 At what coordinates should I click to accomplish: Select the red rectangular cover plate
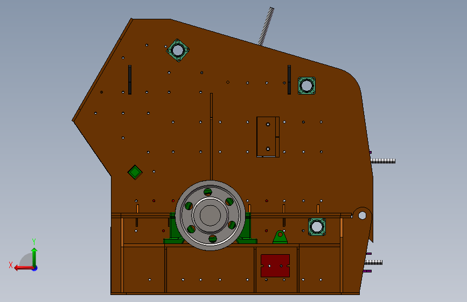(x=275, y=265)
